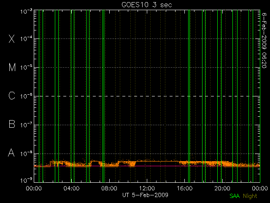
Task: Select the 'B' flare class label
Action: coord(12,124)
